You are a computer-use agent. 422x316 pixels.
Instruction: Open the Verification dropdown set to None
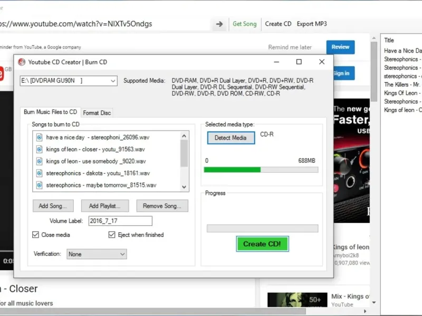97,254
